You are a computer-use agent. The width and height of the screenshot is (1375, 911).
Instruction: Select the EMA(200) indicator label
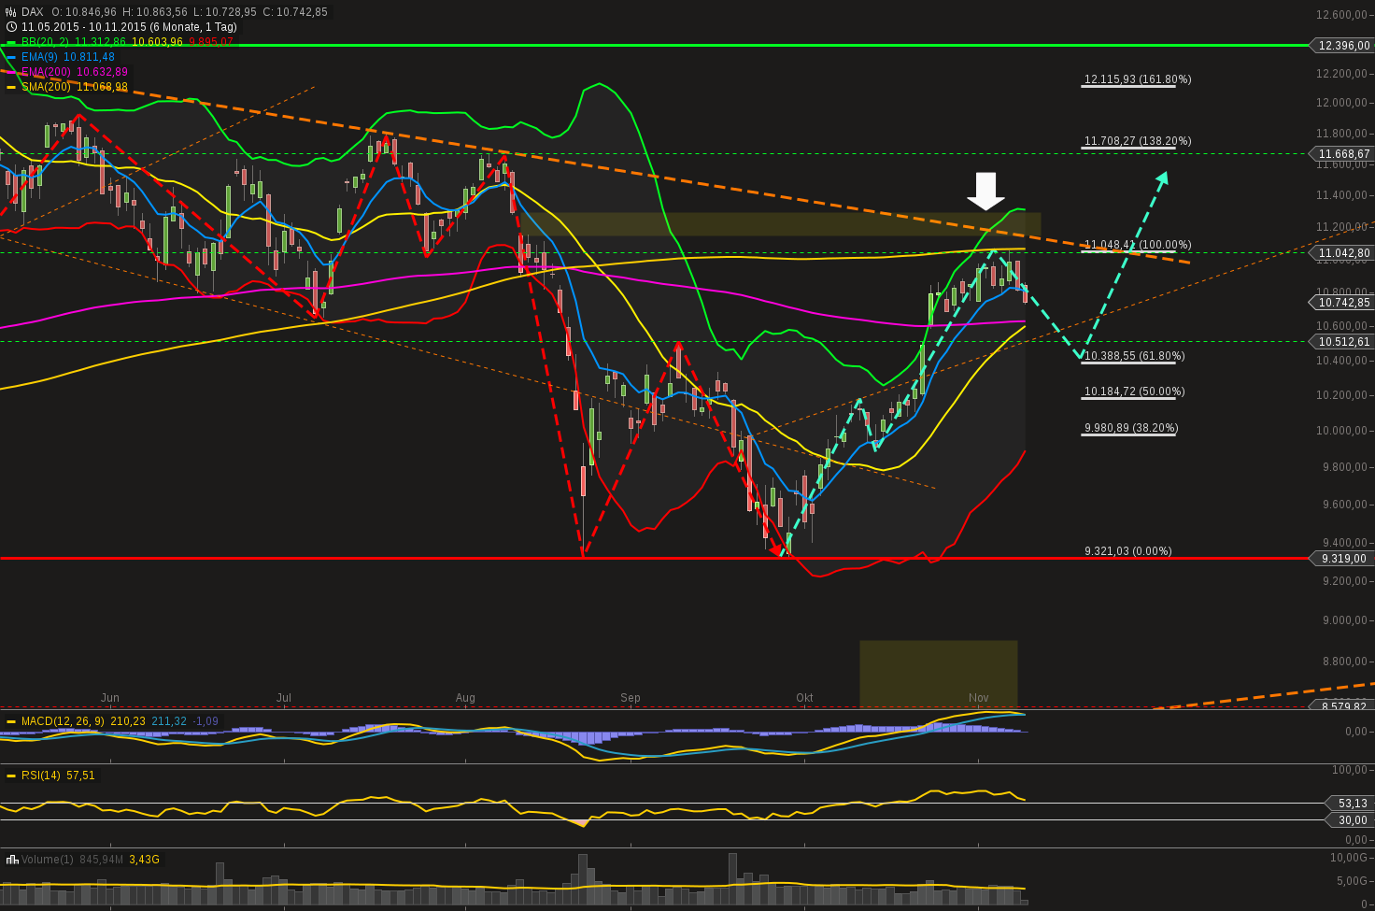pyautogui.click(x=47, y=72)
